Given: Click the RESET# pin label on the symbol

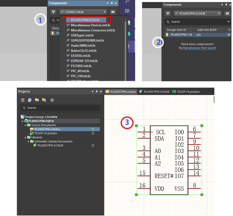Looking at the screenshot, I should (x=164, y=176).
